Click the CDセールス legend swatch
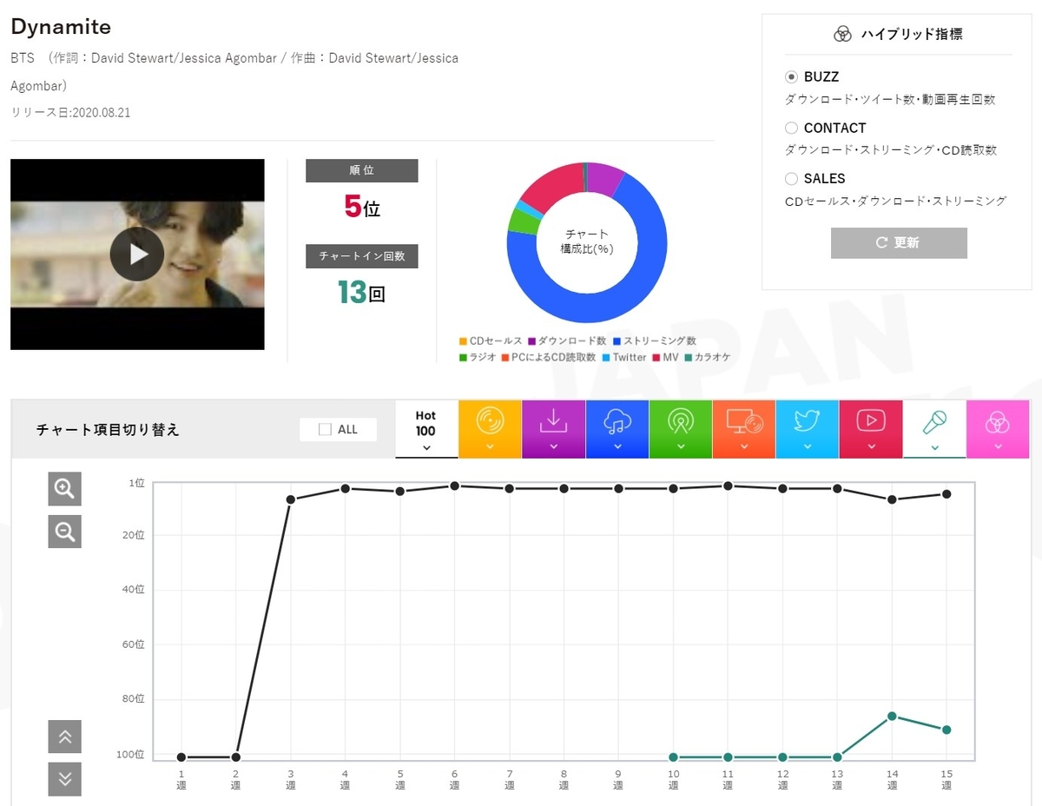This screenshot has height=806, width=1042. [463, 341]
